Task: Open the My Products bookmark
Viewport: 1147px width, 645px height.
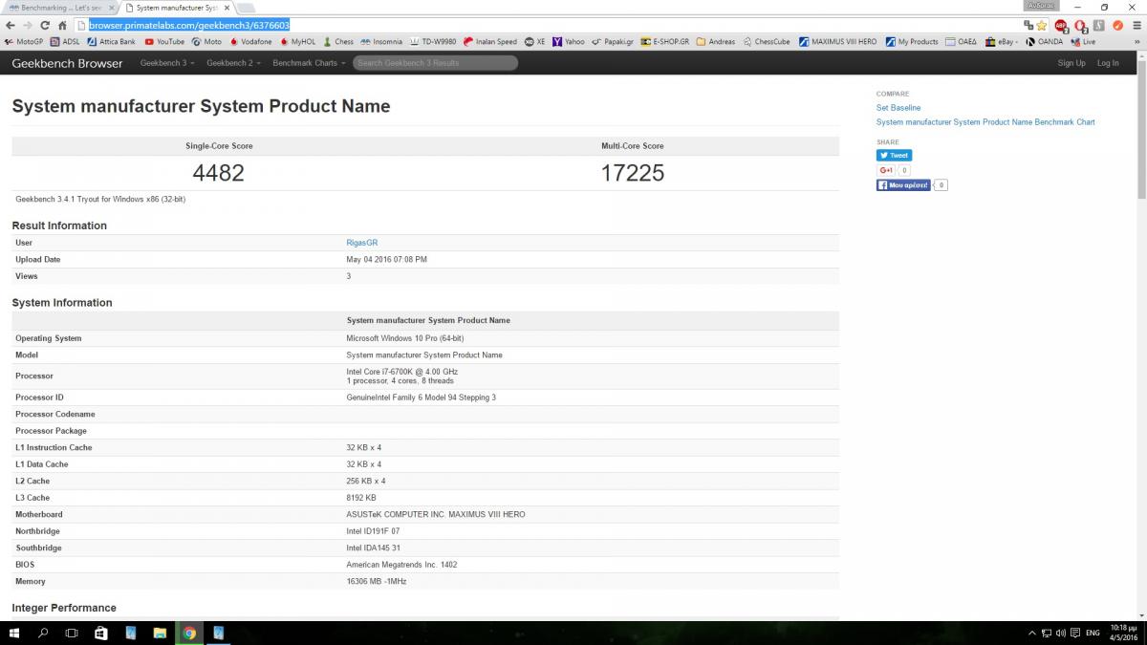Action: coord(912,42)
